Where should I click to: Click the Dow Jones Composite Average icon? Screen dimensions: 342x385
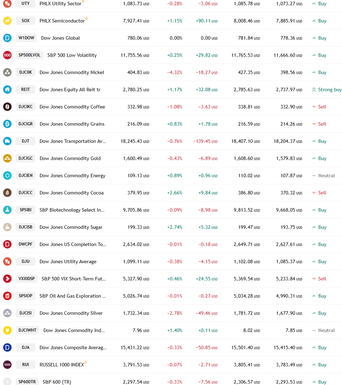7,347
